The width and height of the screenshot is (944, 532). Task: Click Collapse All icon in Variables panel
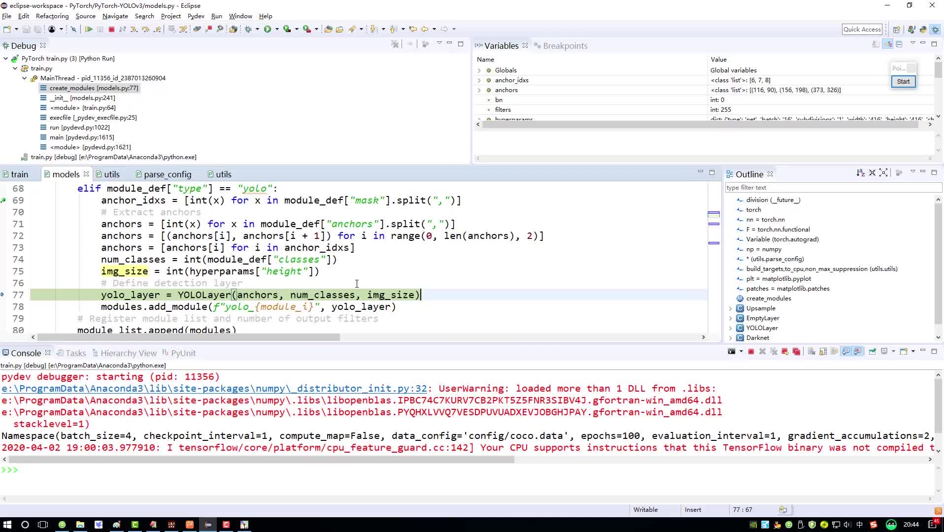click(899, 44)
